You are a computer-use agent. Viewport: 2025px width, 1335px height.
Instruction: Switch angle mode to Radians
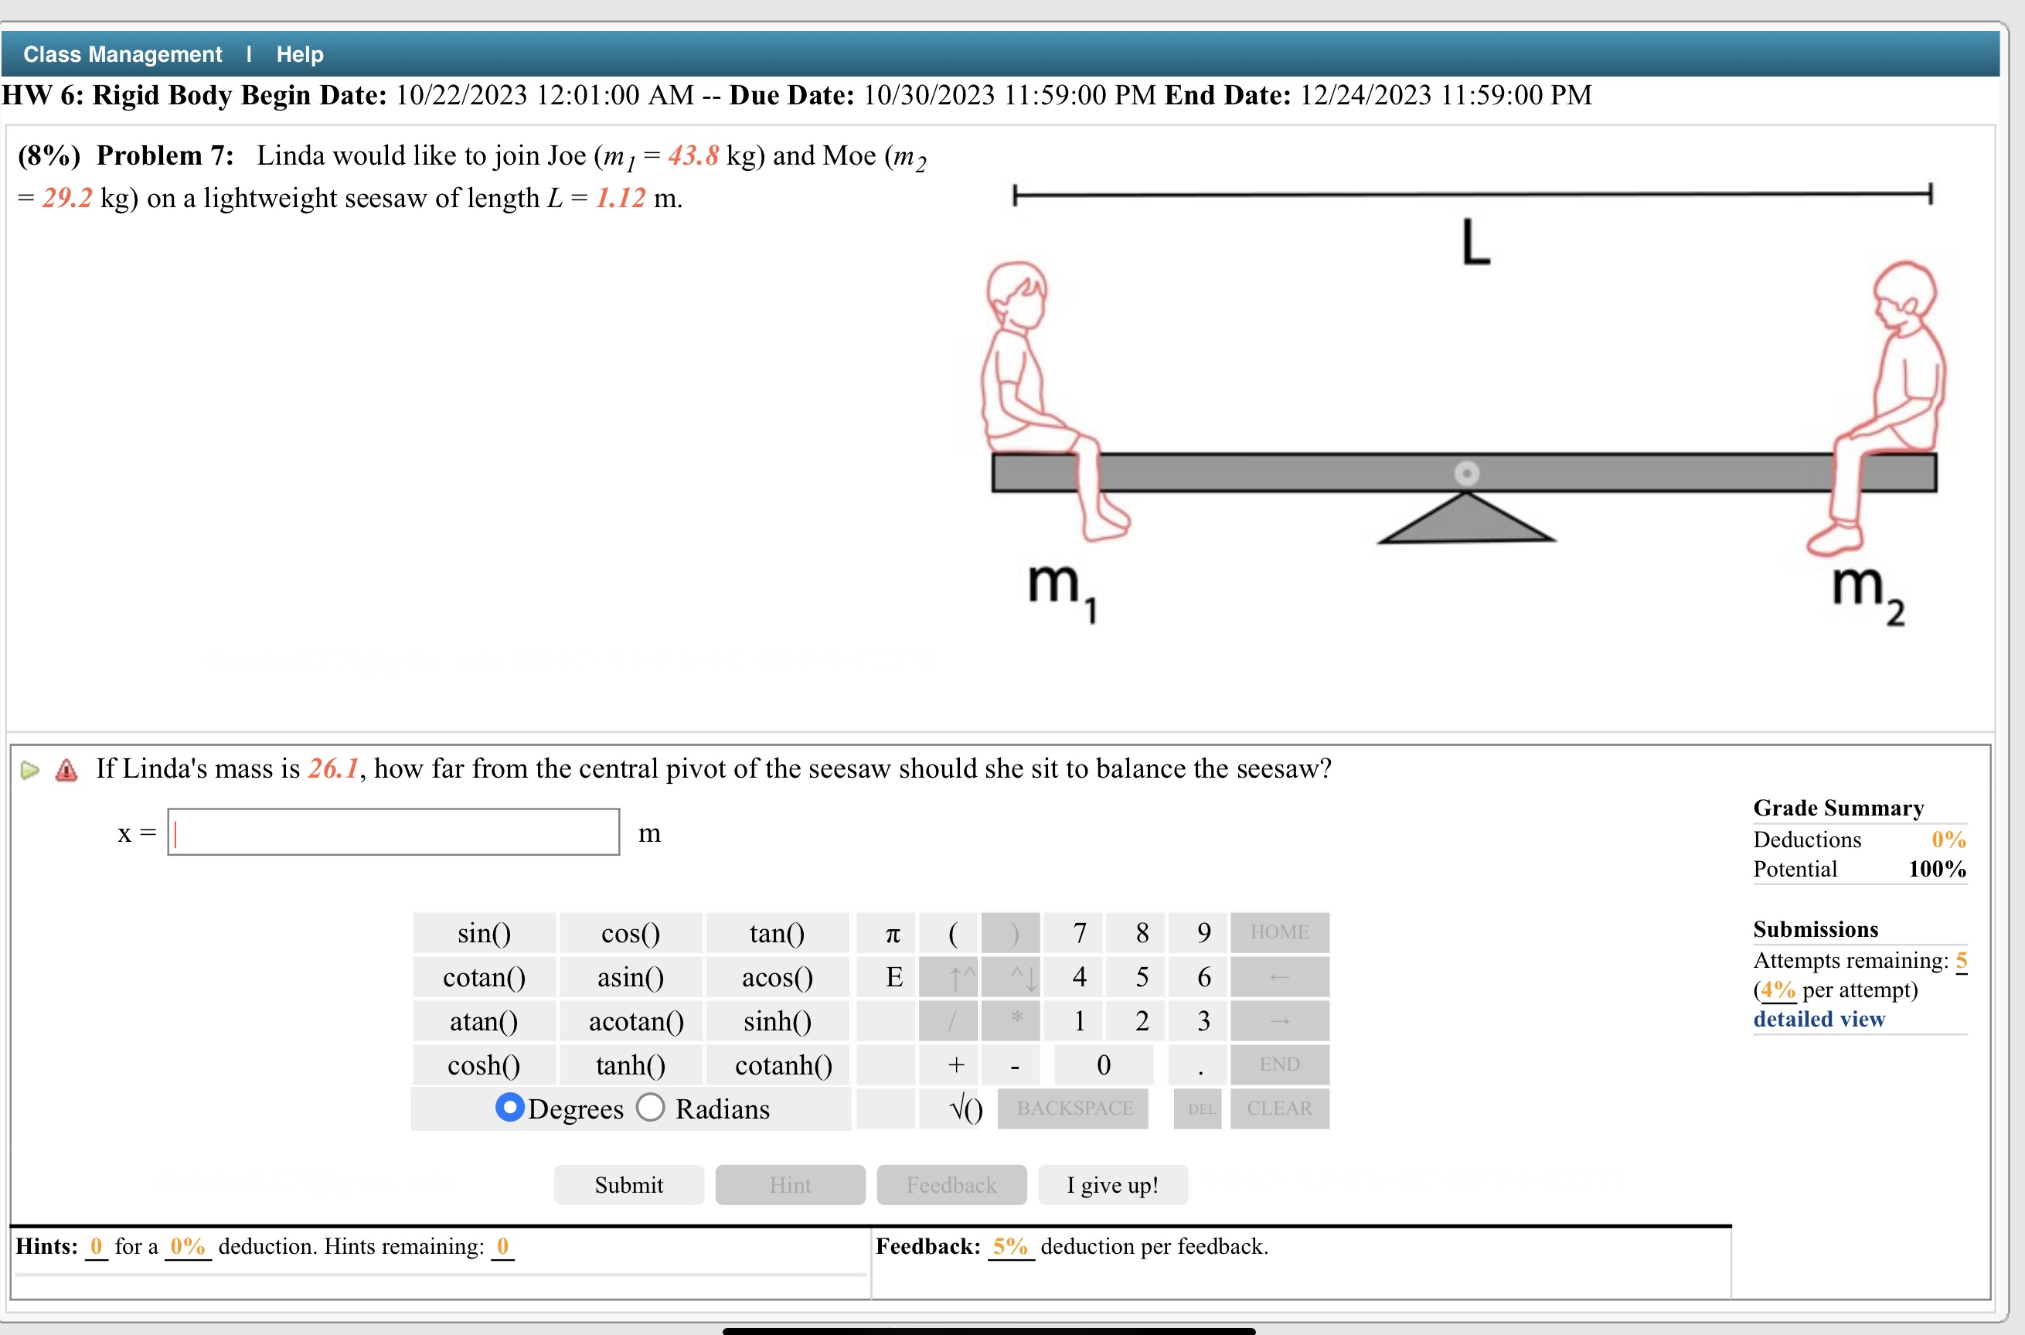point(651,1108)
